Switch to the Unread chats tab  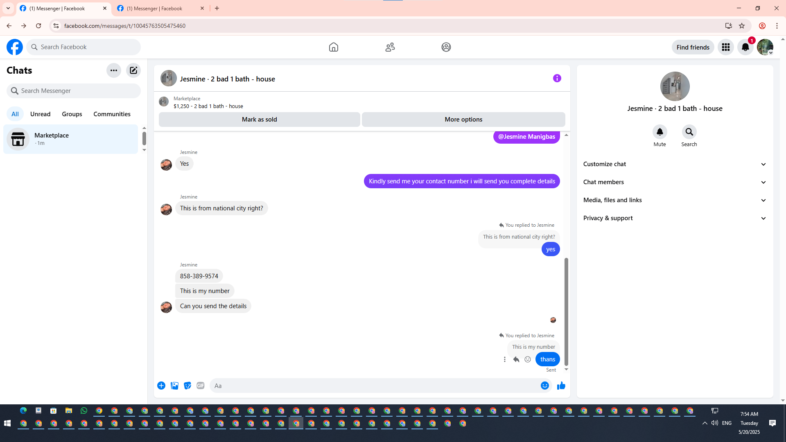click(40, 114)
